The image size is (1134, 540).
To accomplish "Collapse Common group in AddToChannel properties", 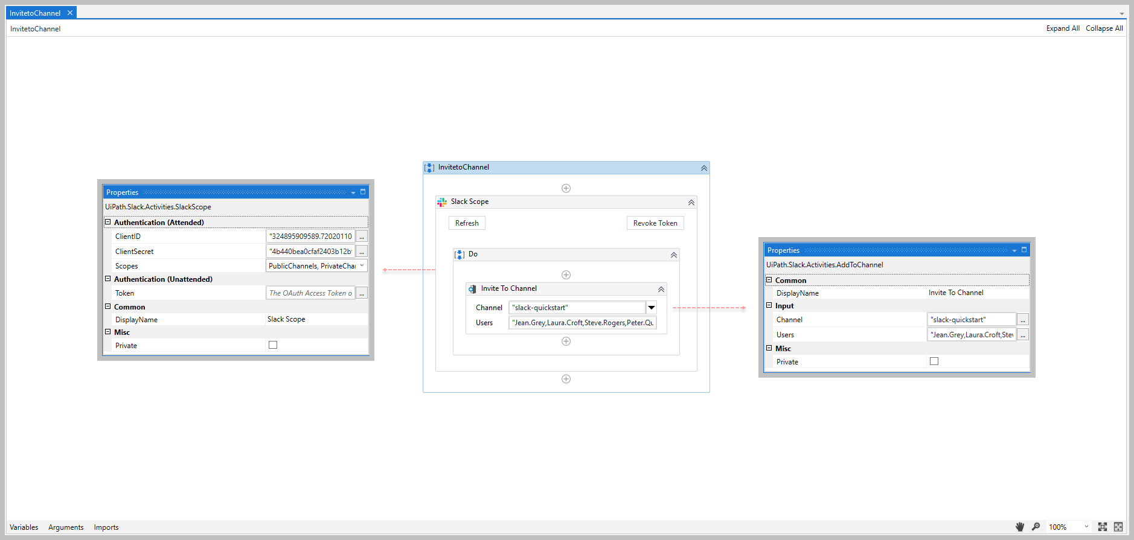I will click(x=769, y=280).
